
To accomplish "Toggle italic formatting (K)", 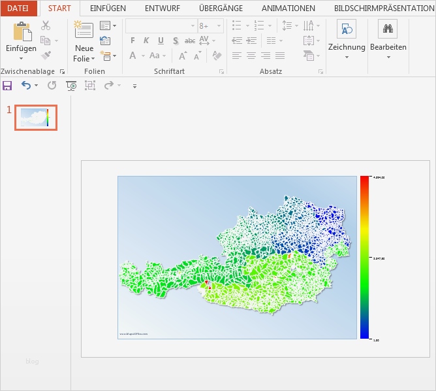I will point(147,41).
